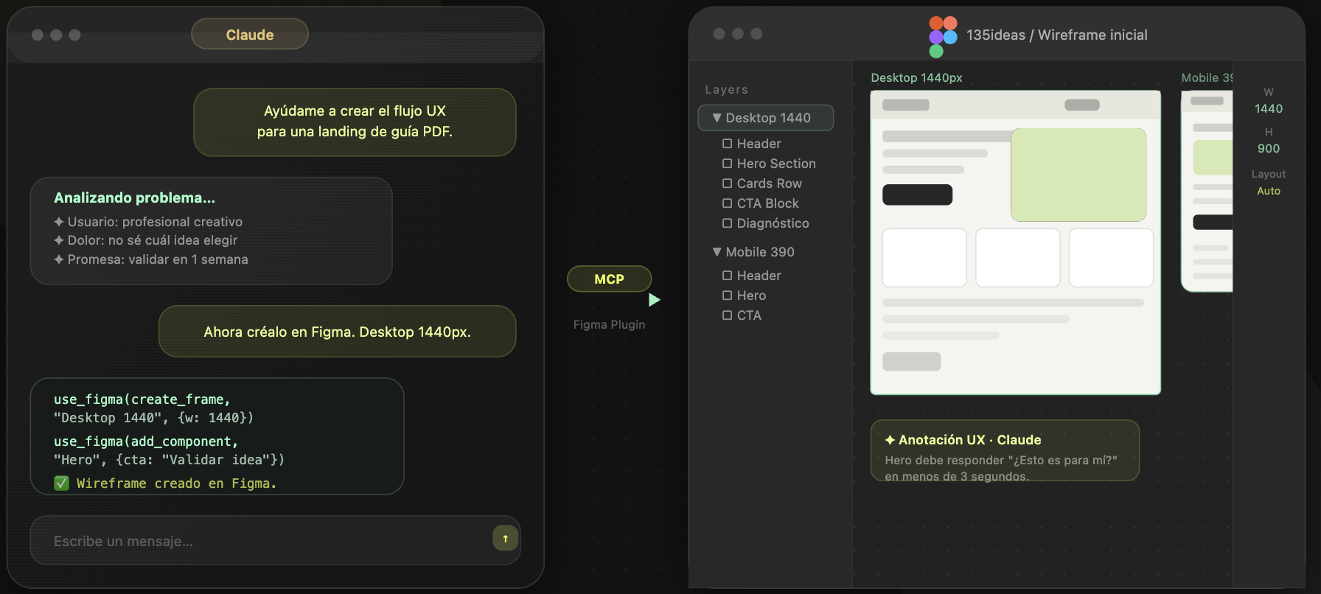This screenshot has width=1321, height=594.
Task: Toggle the frame icon of Mobile CTA layer
Action: 728,315
